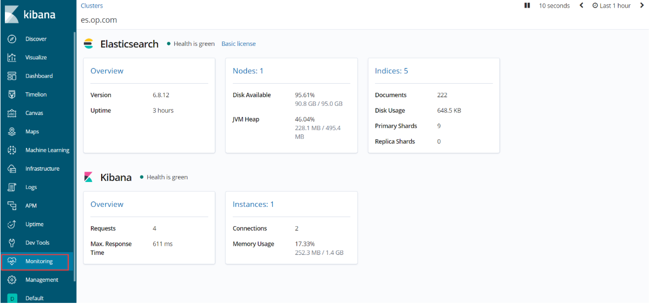Click the es.op.com cluster name

99,20
